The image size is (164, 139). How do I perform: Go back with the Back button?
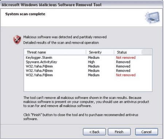94,132
